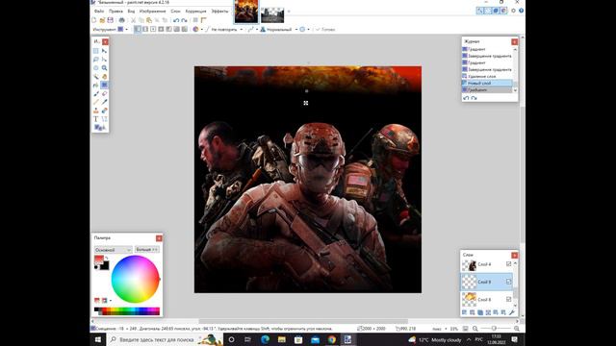Click the redo arrow inside Журнал panel
This screenshot has width=616, height=346.
475,98
